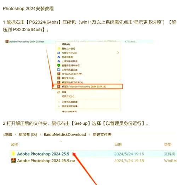Click the red icon in the highlighted extract entry
177x185 pixels.
[59, 86]
